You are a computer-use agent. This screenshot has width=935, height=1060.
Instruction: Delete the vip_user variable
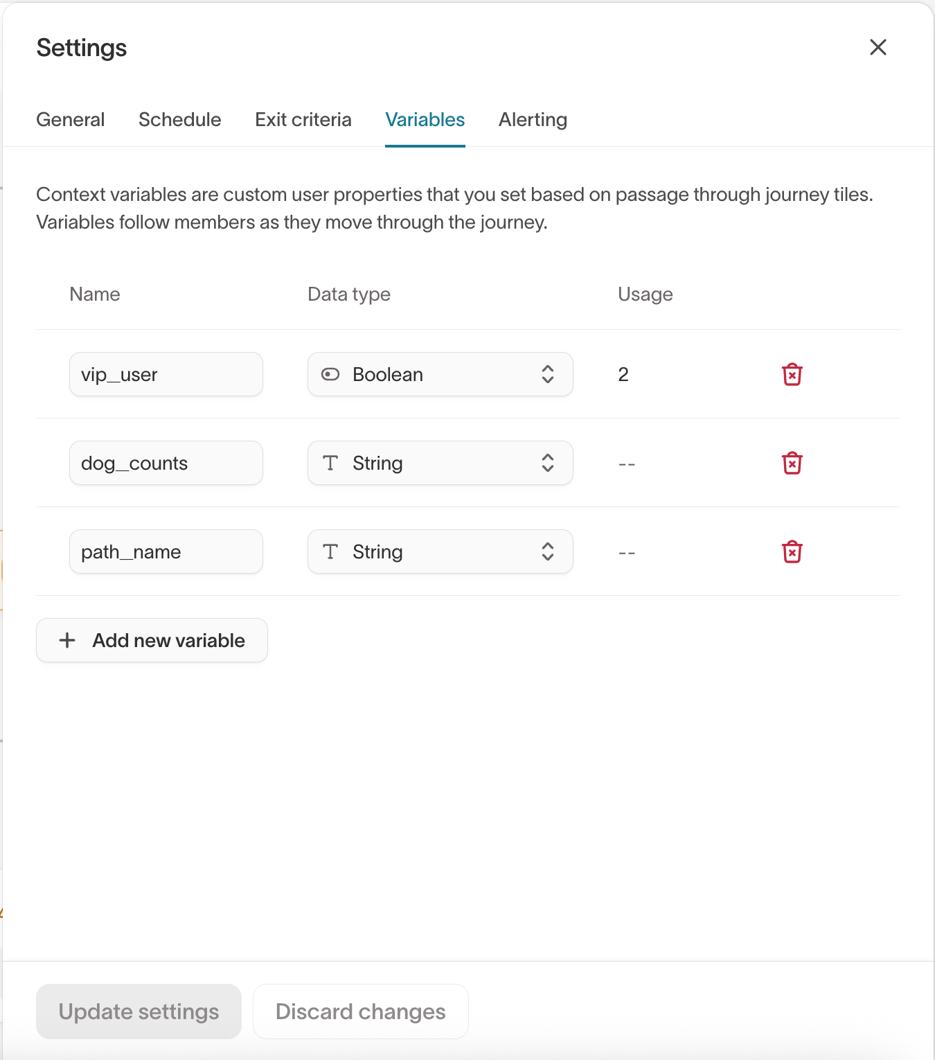pyautogui.click(x=792, y=374)
